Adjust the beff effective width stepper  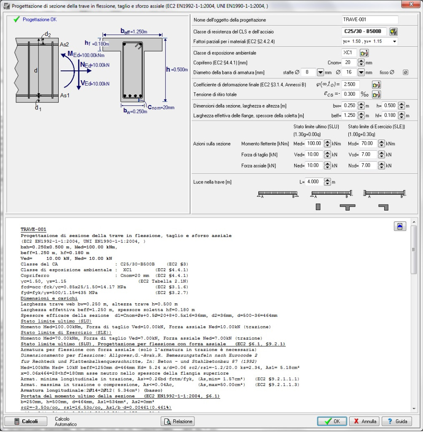tap(361, 116)
